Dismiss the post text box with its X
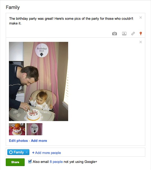This screenshot has width=151, height=170. (141, 18)
